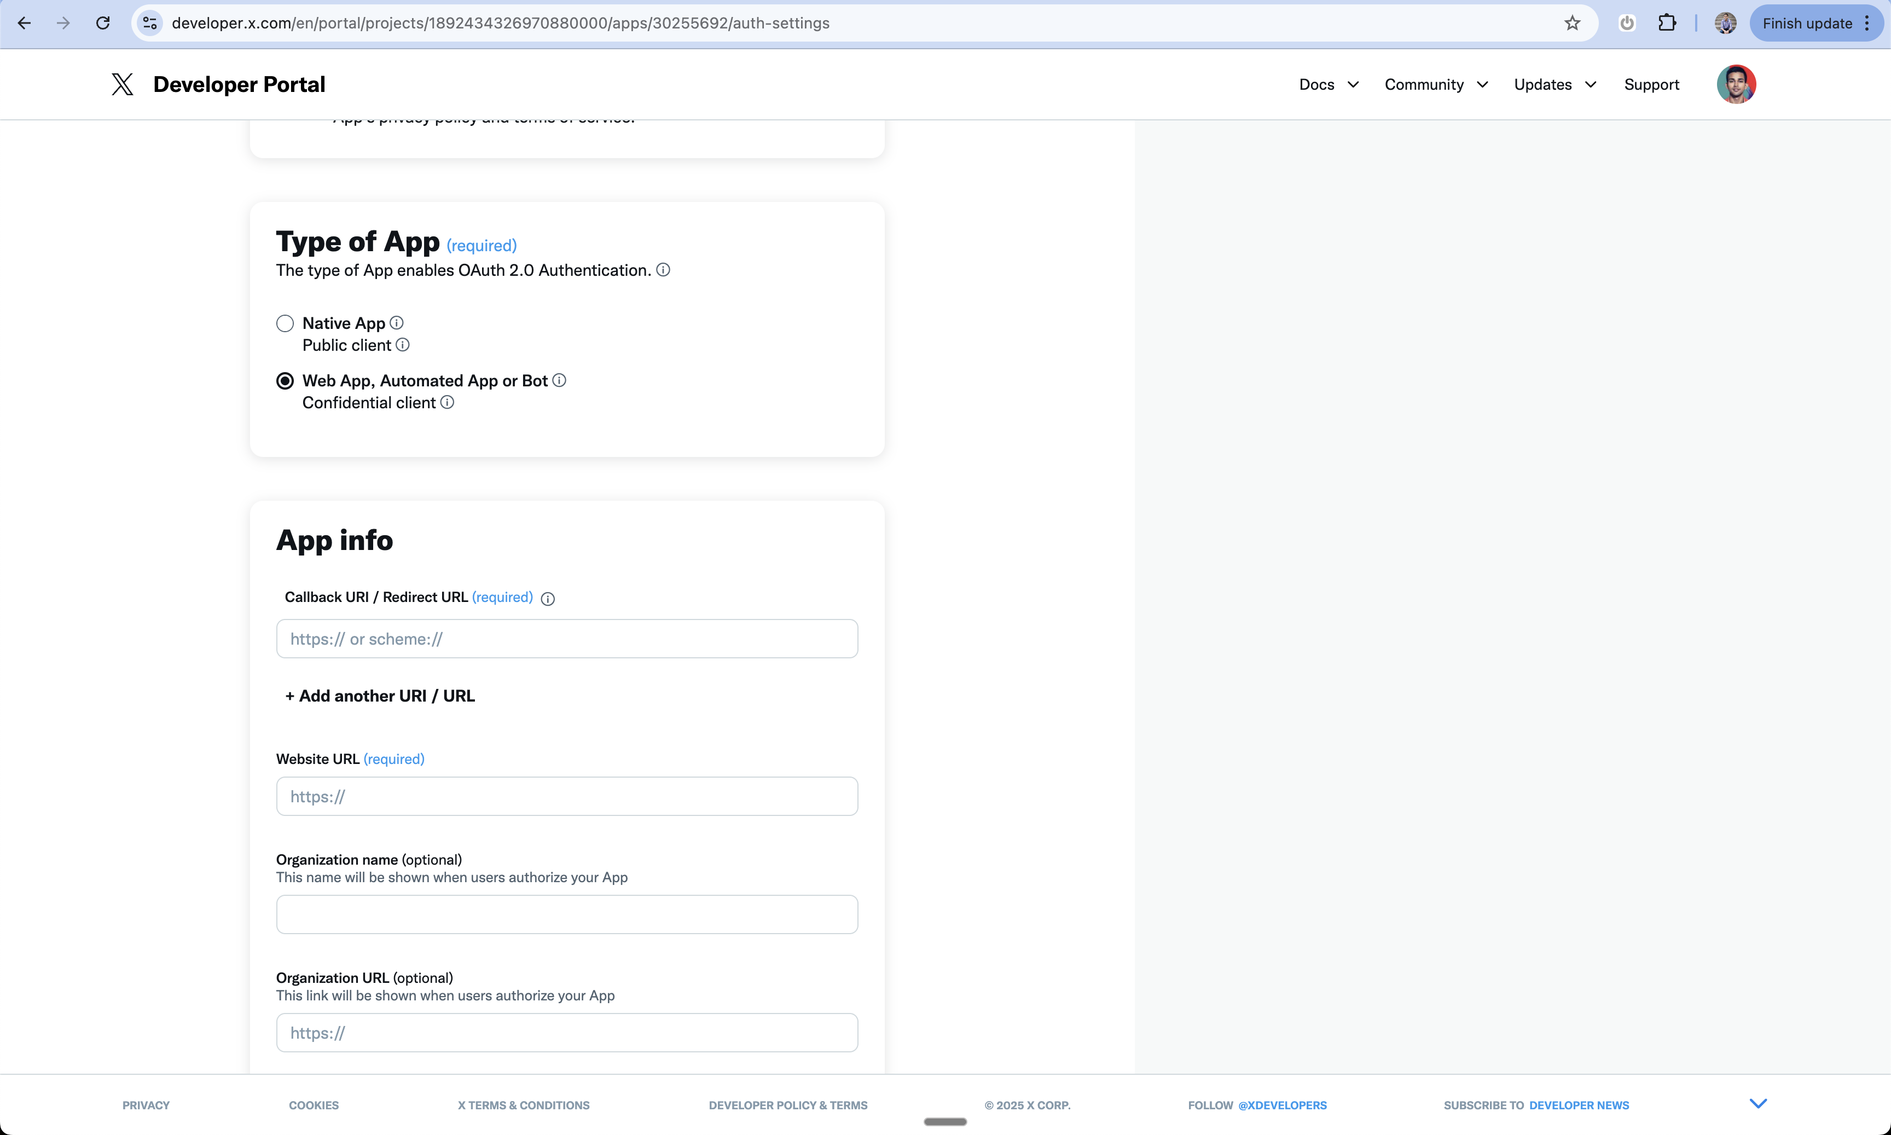
Task: Expand the Docs dropdown menu
Action: (x=1328, y=84)
